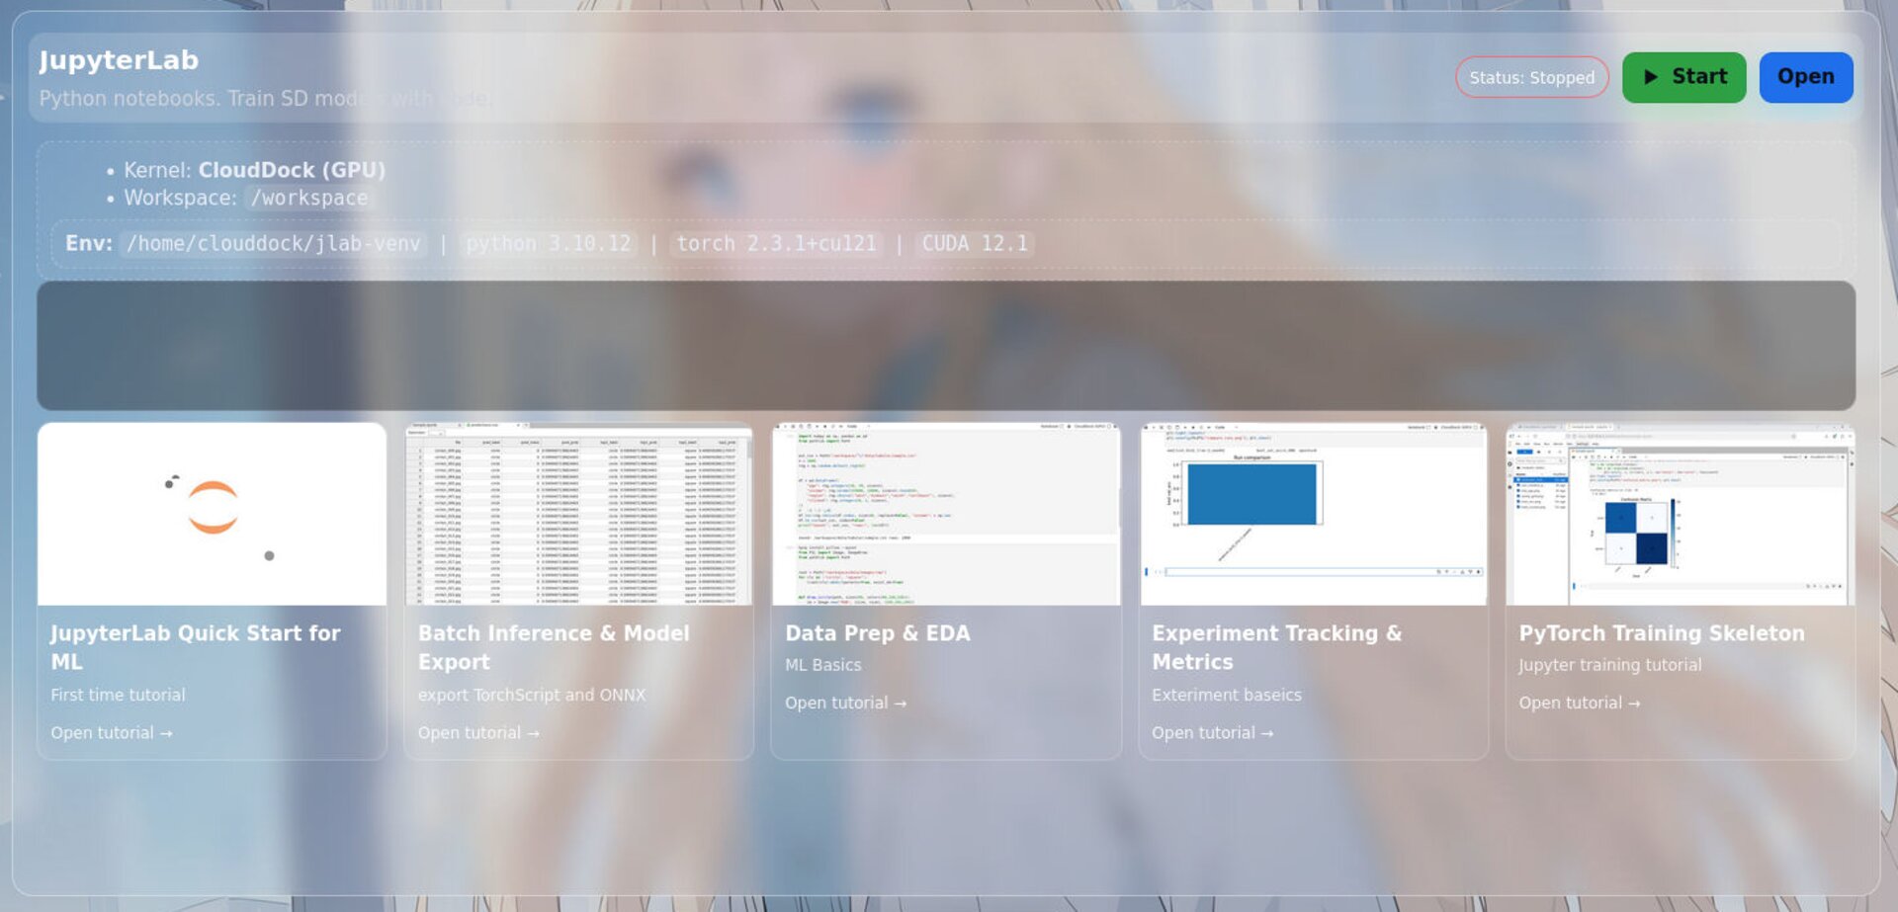Image resolution: width=1898 pixels, height=912 pixels.
Task: Click the torch 2.3.1+cu121 version chip
Action: coord(776,244)
